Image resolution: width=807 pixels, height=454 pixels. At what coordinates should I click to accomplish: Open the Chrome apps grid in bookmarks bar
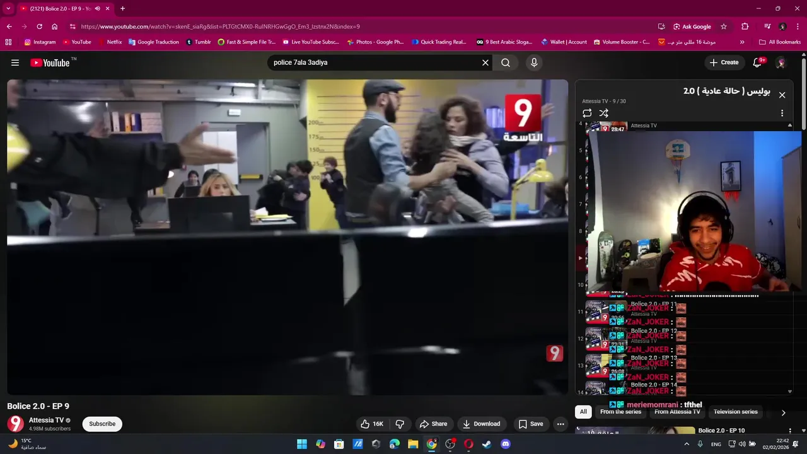8,42
